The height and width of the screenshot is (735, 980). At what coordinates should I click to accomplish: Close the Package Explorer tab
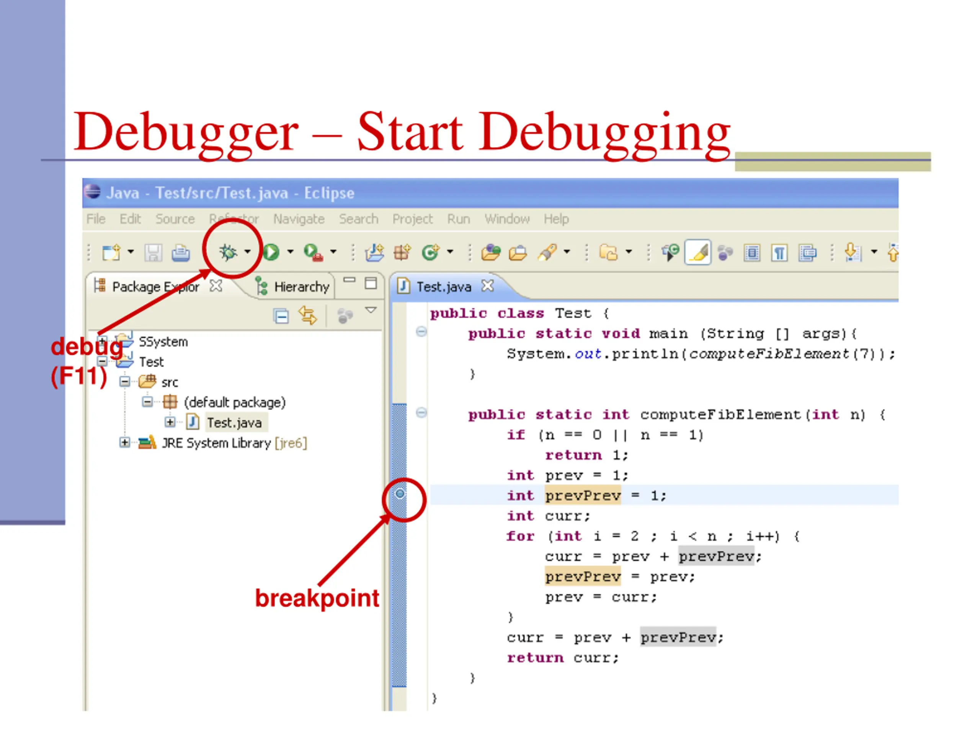pos(216,286)
